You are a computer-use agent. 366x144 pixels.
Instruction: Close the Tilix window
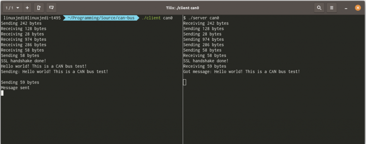coord(357,8)
